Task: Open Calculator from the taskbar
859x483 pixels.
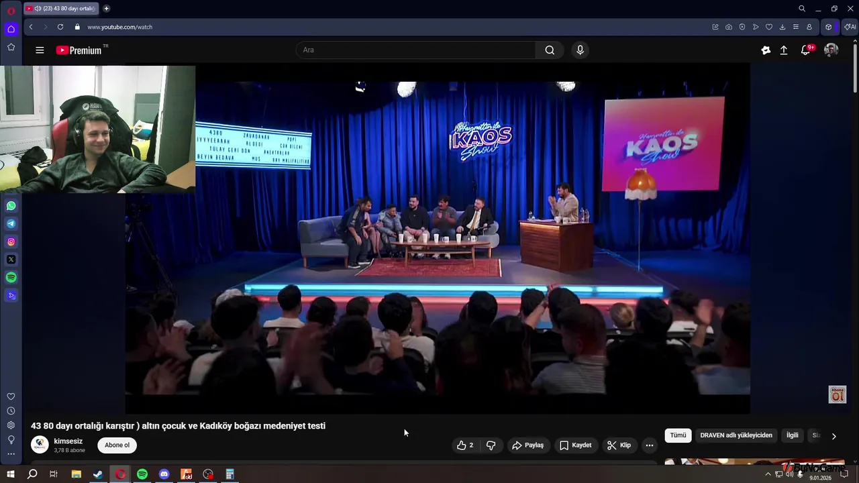Action: coord(230,474)
